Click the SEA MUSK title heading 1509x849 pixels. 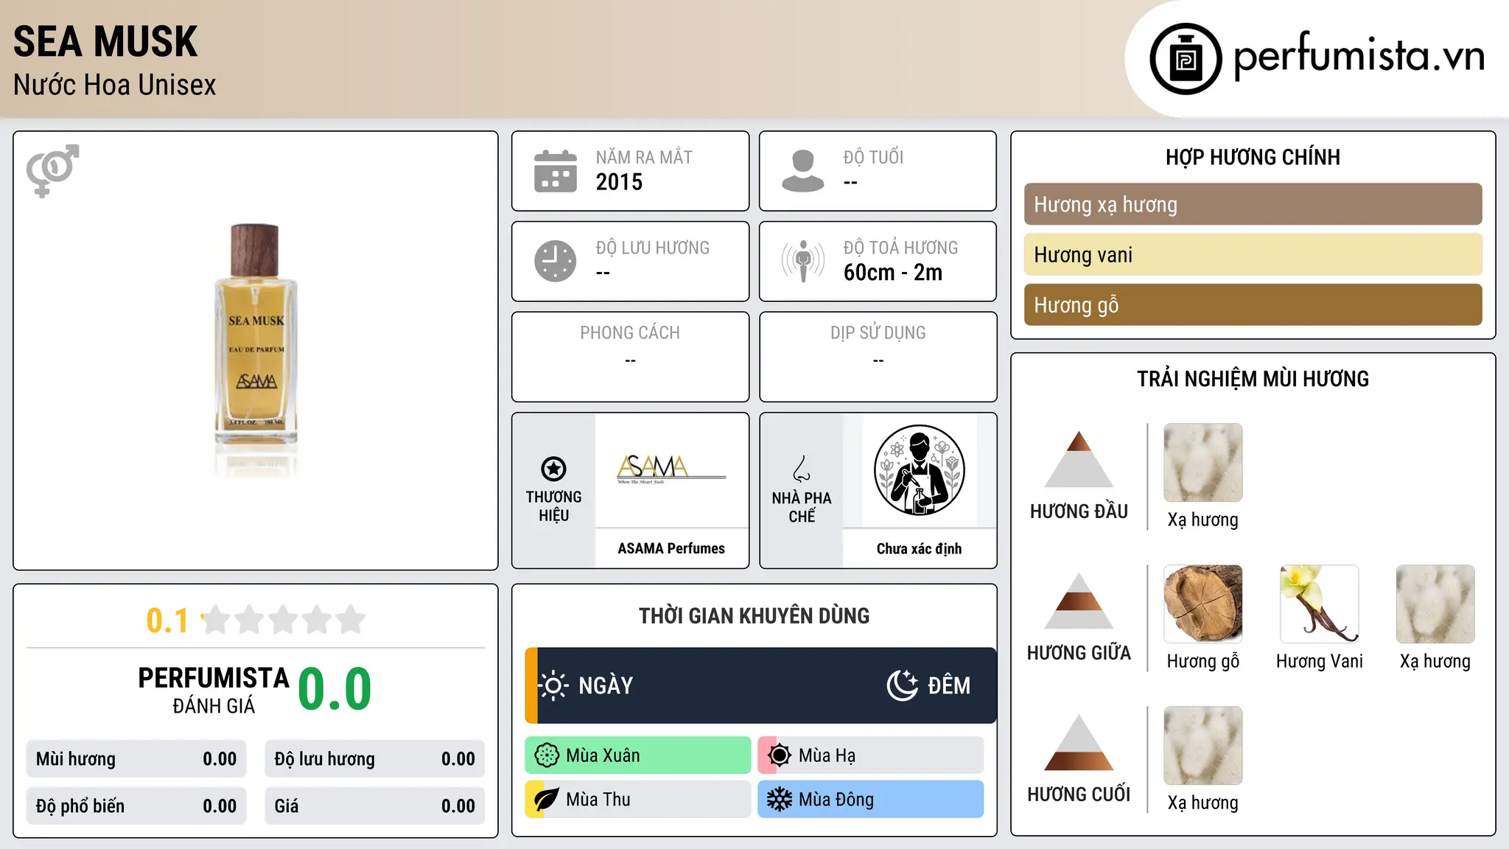105,41
